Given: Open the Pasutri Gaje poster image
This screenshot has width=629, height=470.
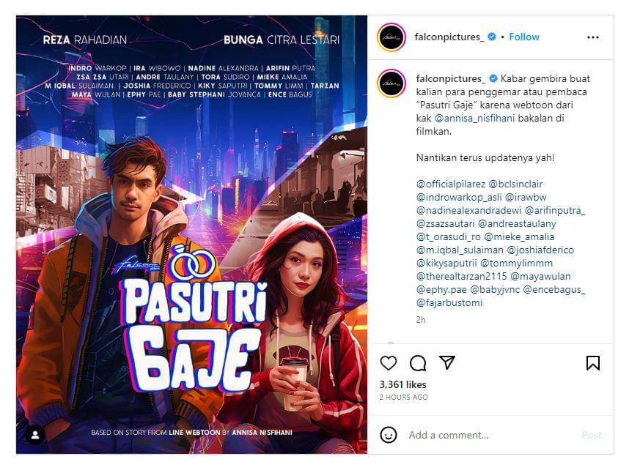Looking at the screenshot, I should click(191, 234).
